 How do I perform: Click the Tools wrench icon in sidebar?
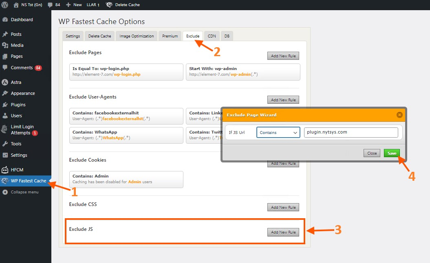coord(5,144)
